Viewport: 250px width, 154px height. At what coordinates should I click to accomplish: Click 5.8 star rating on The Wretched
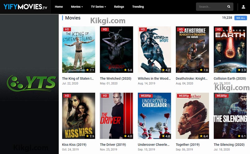pos(128,70)
